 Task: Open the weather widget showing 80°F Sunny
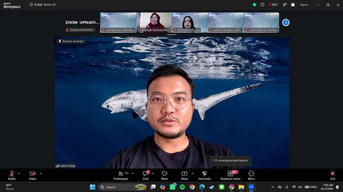(x=10, y=187)
